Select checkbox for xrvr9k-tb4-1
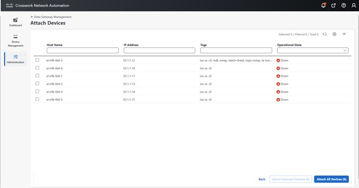359x188 pixels. 37,76
